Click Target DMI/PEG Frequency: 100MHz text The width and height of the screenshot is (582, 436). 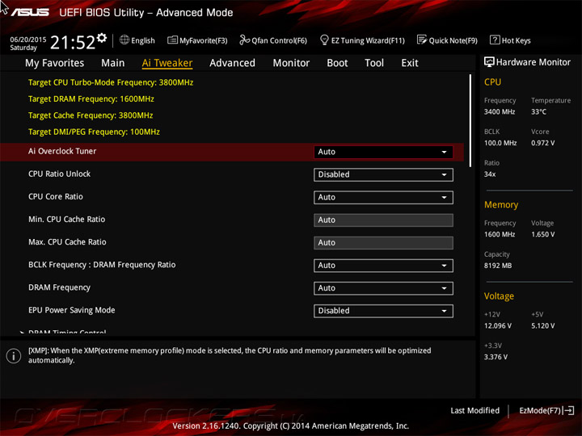pos(94,132)
